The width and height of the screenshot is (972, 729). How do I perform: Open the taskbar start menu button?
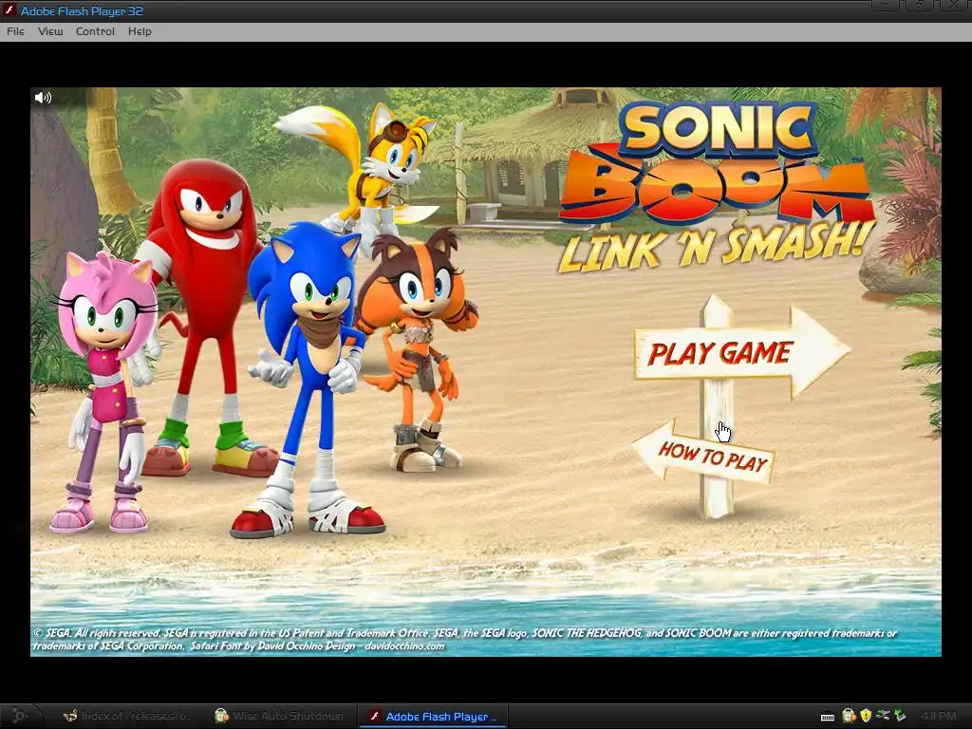click(19, 716)
